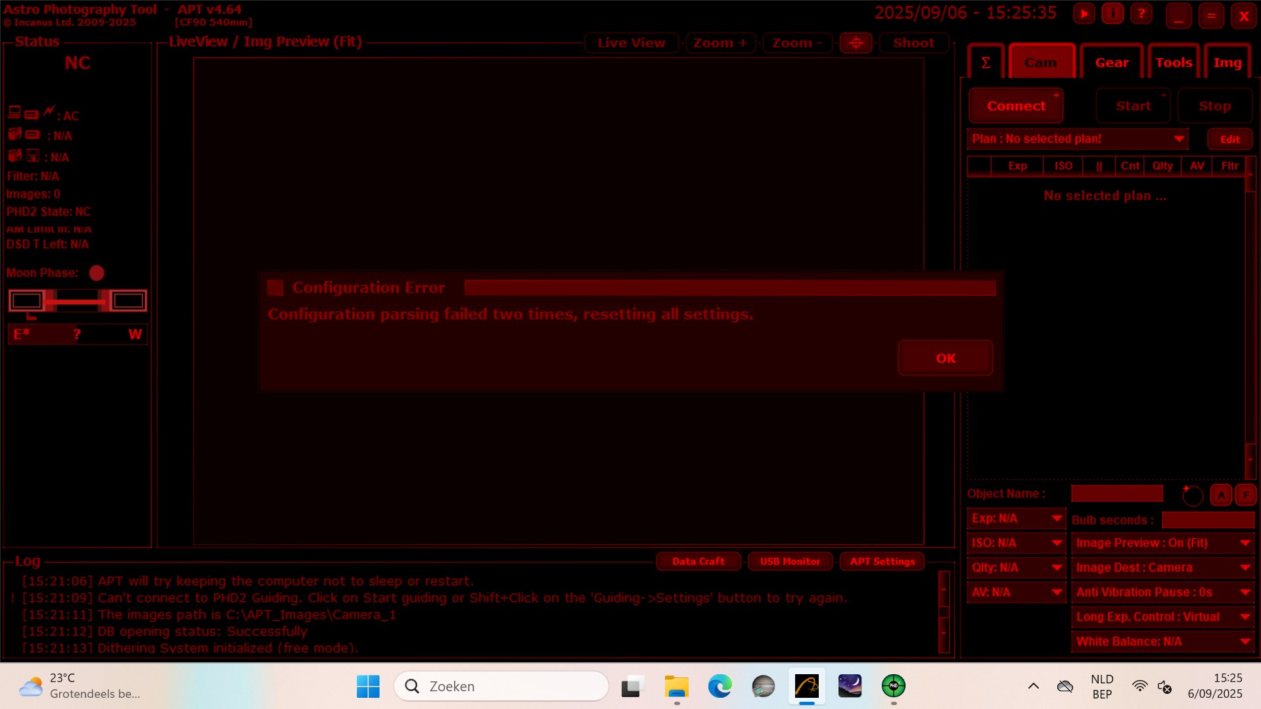This screenshot has width=1261, height=709.
Task: Click the Configuration Error dialog square icon
Action: (275, 288)
